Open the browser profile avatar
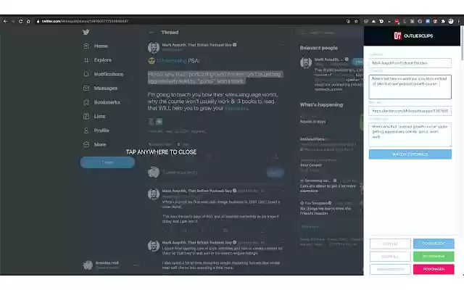The width and height of the screenshot is (464, 290). click(451, 21)
